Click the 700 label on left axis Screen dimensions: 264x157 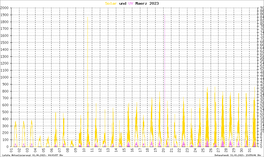pyautogui.click(x=5, y=98)
